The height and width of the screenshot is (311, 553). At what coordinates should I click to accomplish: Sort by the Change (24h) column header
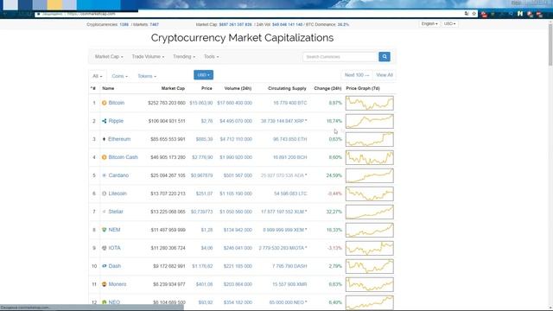point(327,88)
